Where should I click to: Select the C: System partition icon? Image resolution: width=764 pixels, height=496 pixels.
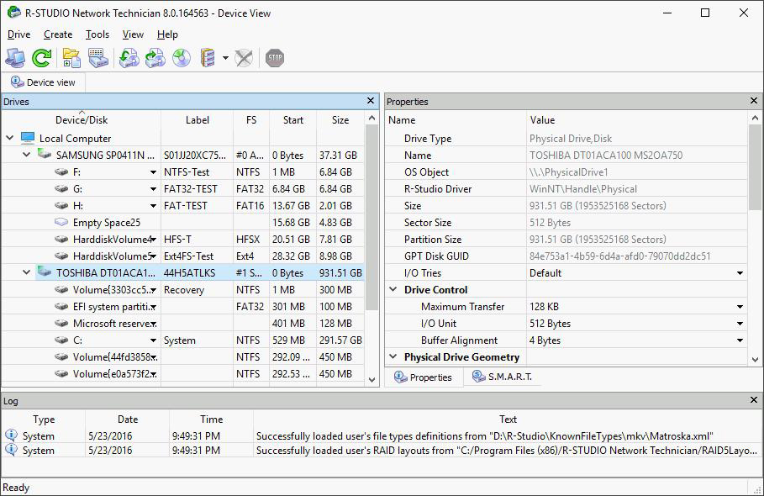point(61,340)
